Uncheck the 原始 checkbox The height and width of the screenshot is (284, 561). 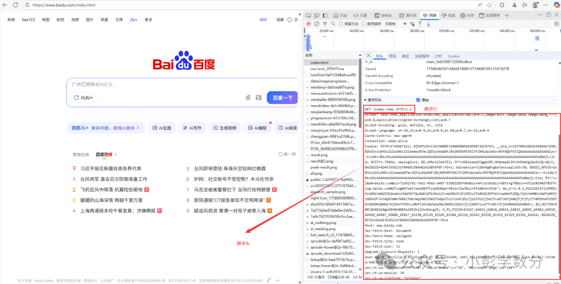418,100
